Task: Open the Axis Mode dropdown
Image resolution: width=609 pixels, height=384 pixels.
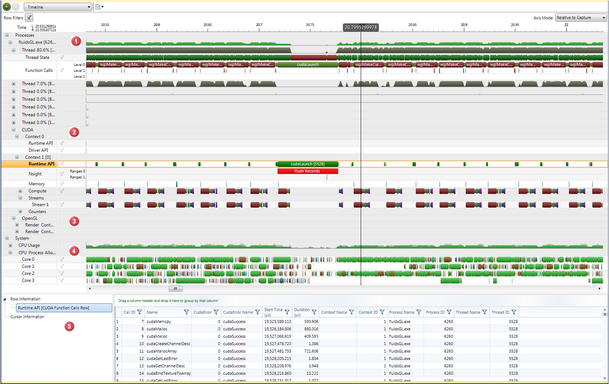Action: coord(581,18)
